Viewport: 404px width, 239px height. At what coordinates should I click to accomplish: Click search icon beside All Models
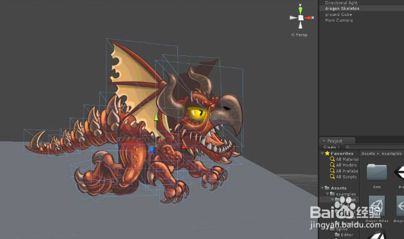point(333,165)
